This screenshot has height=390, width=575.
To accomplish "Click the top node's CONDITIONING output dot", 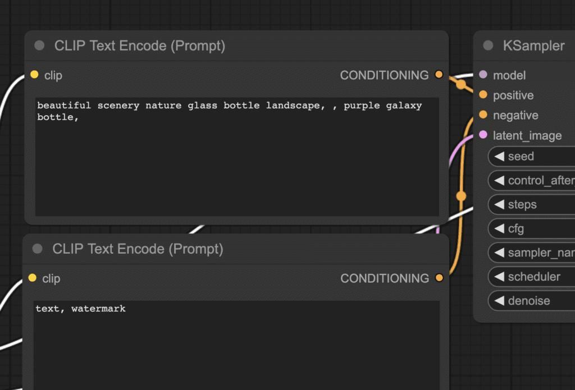I will [x=439, y=75].
